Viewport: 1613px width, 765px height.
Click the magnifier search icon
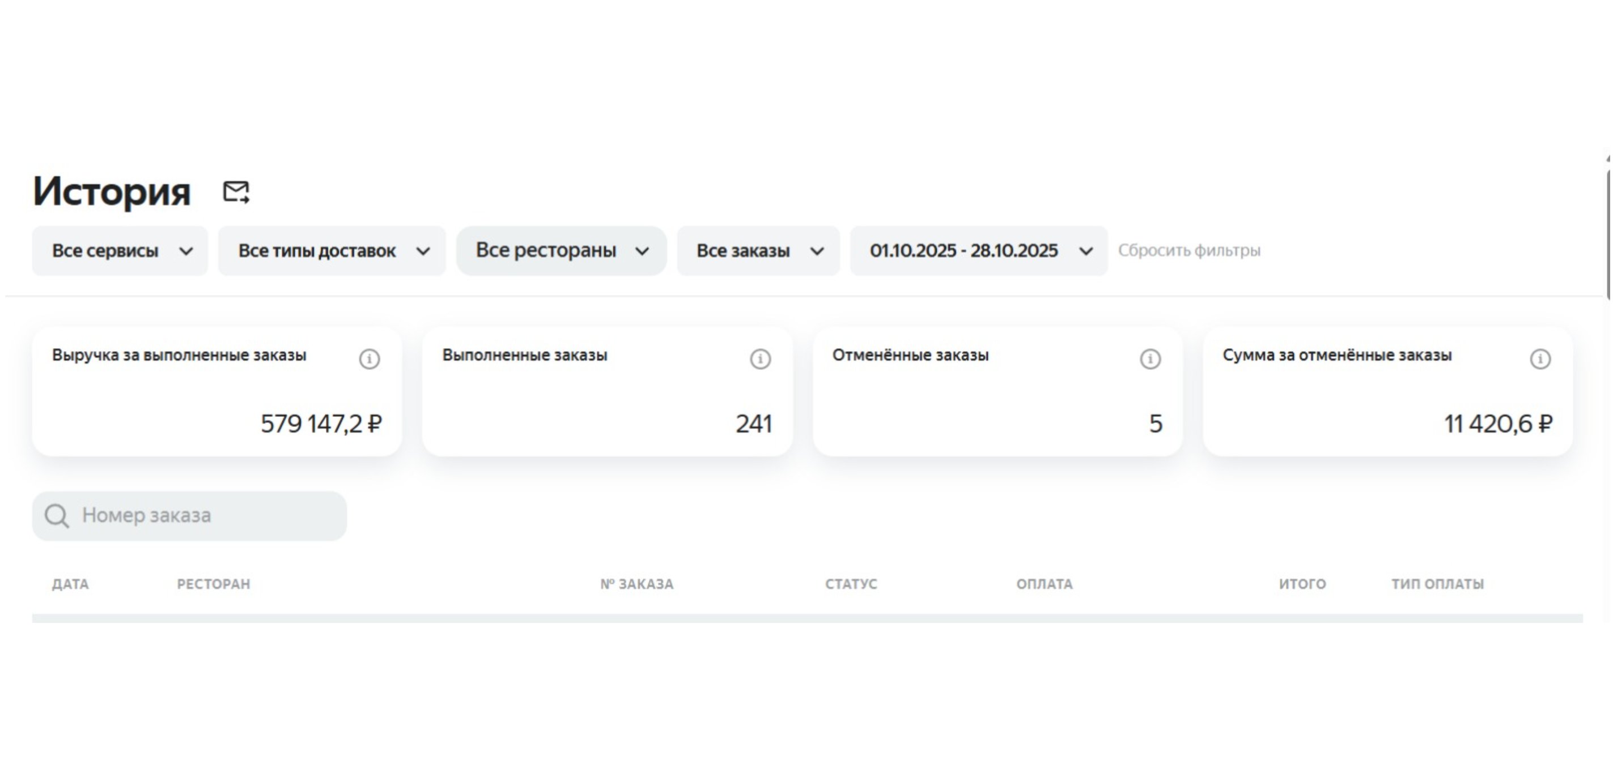[56, 516]
